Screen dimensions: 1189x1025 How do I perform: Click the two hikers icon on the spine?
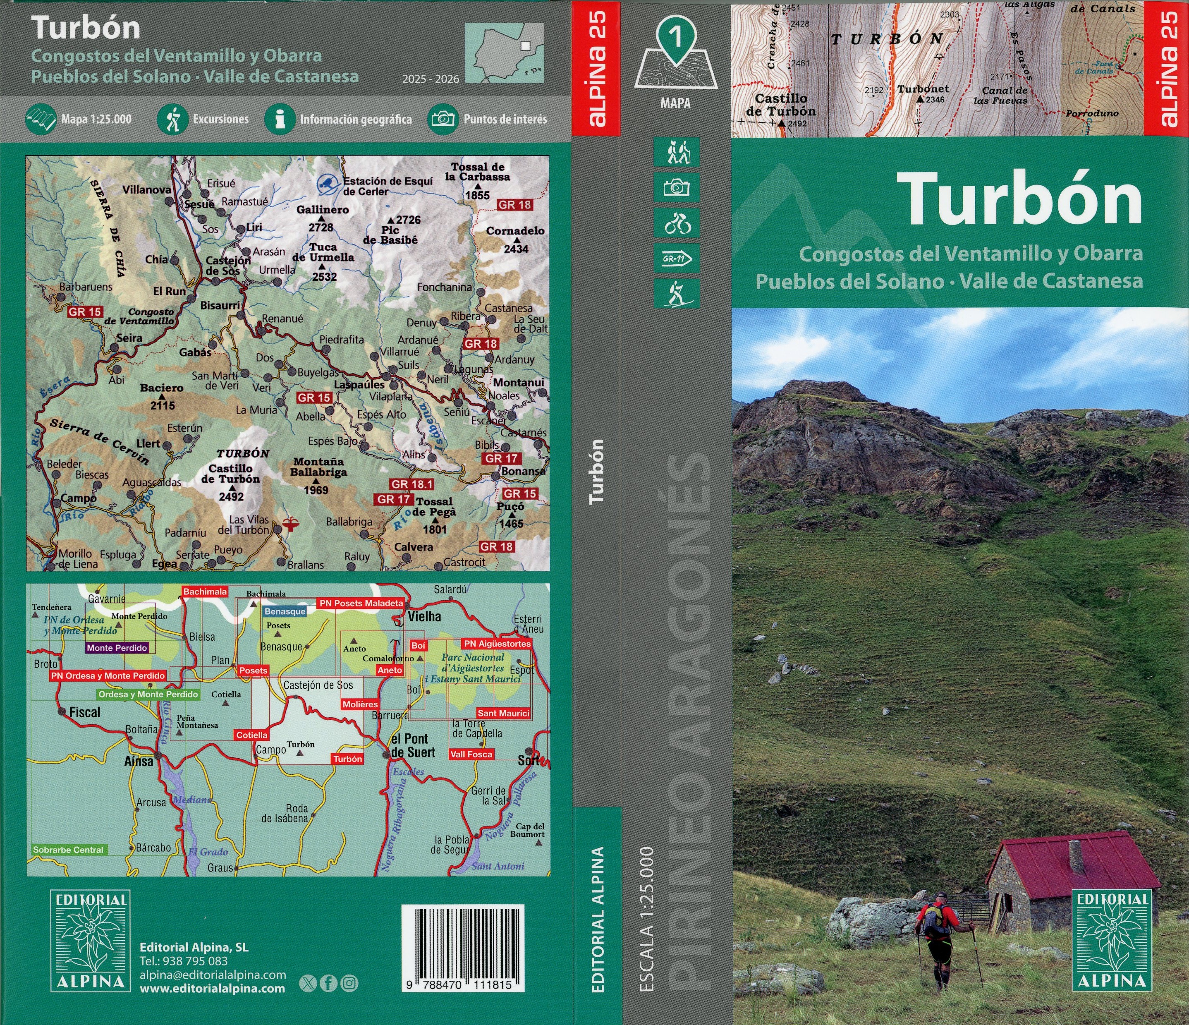click(677, 152)
